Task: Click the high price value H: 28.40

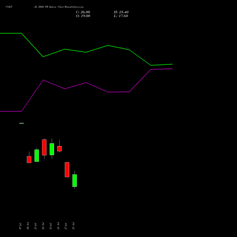Action: (x=121, y=12)
